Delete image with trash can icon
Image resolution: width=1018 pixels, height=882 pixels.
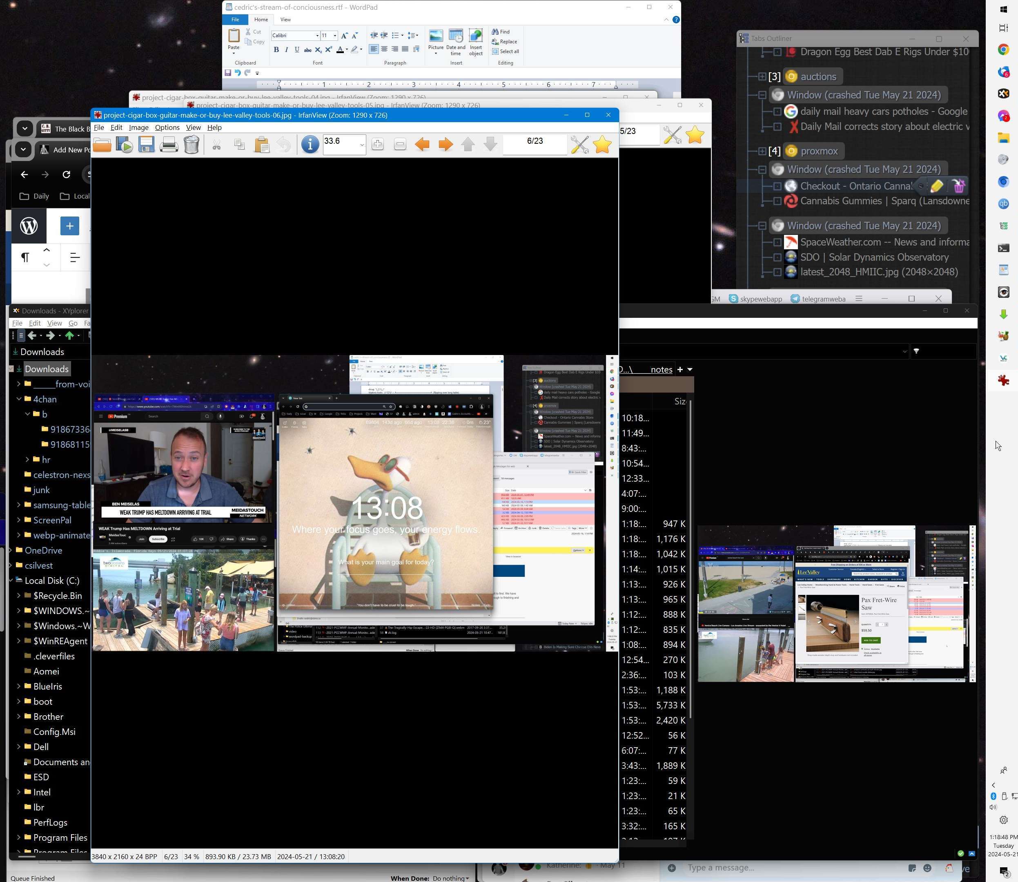(192, 145)
